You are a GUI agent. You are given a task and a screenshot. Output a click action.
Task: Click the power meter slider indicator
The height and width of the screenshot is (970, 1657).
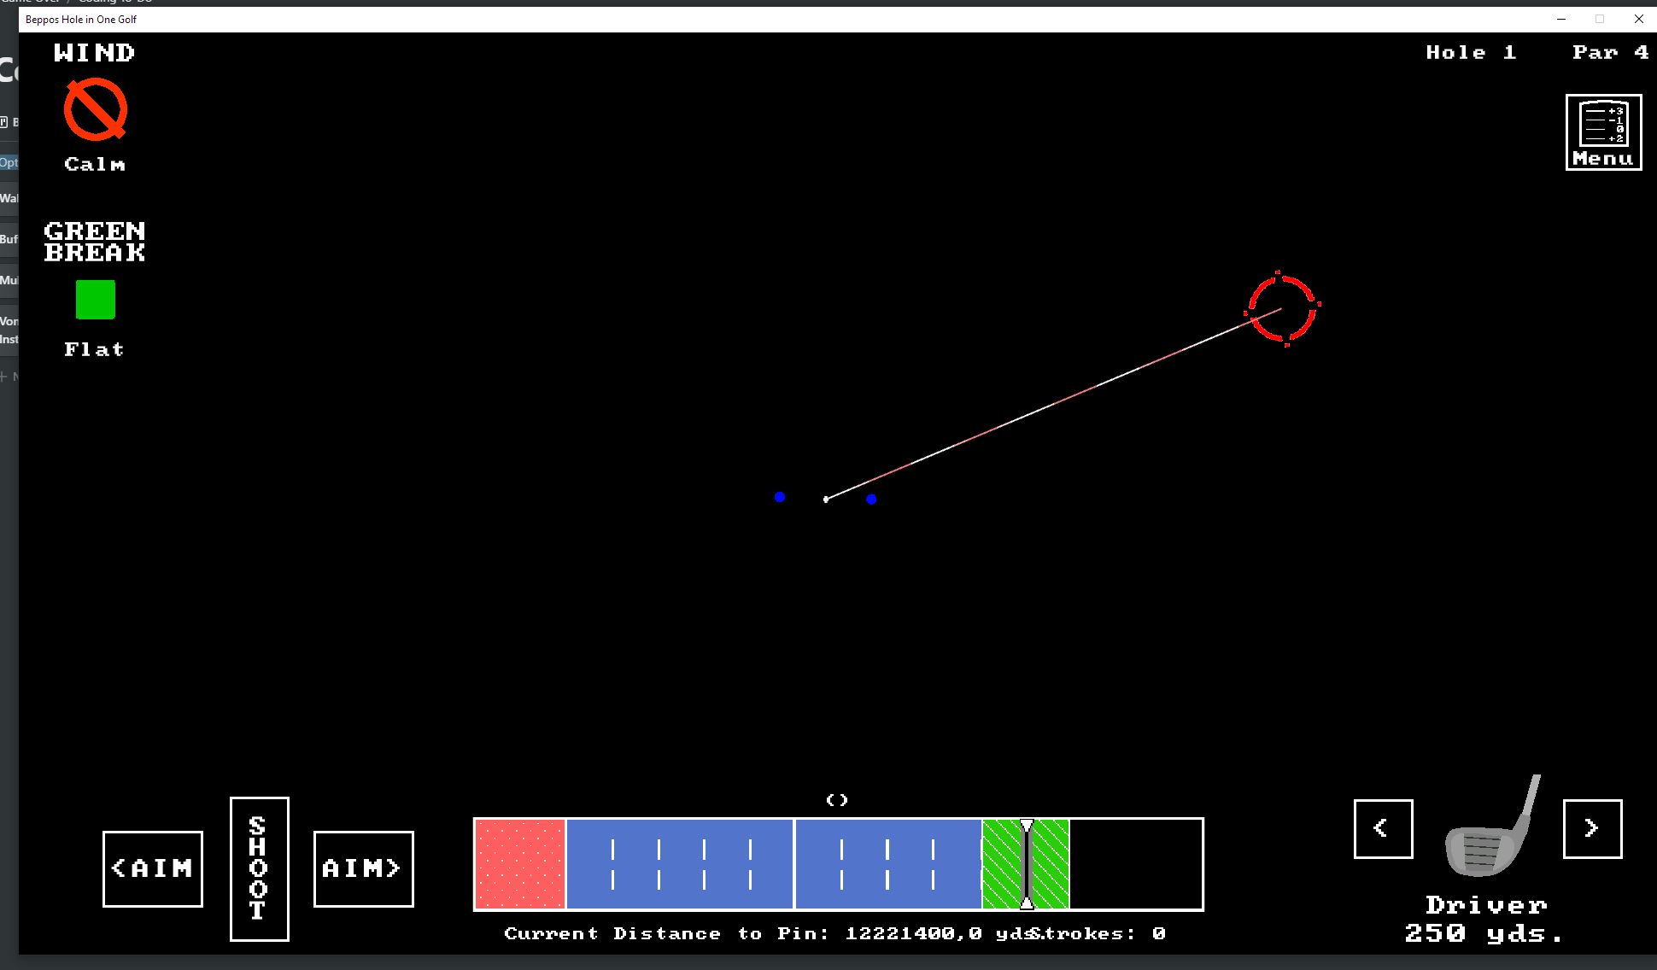(1027, 864)
